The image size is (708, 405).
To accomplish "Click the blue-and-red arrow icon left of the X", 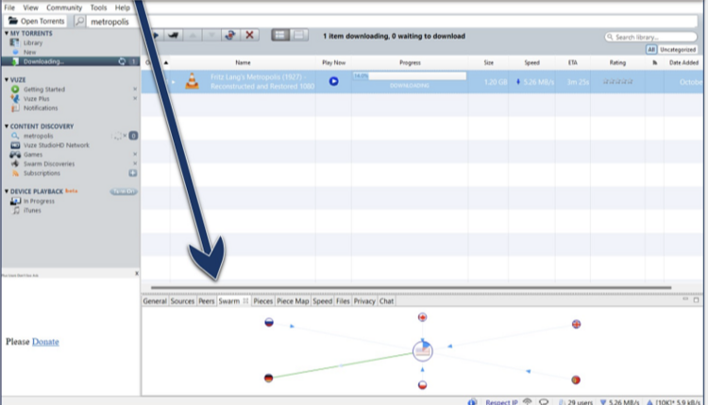I will pos(230,35).
